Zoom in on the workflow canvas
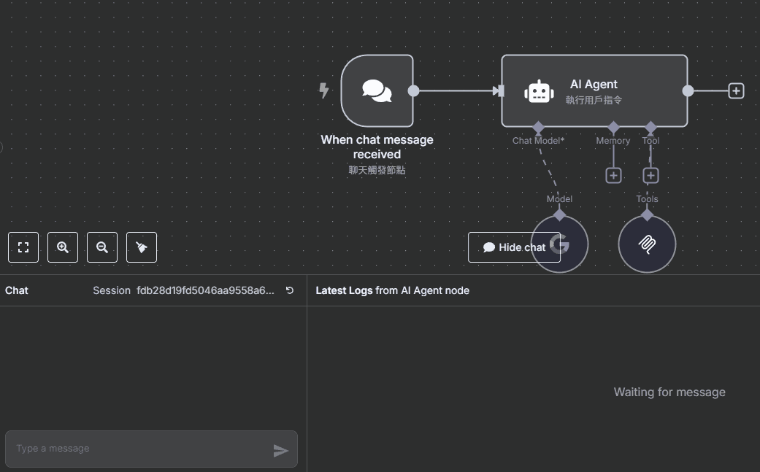The image size is (760, 472). point(63,247)
